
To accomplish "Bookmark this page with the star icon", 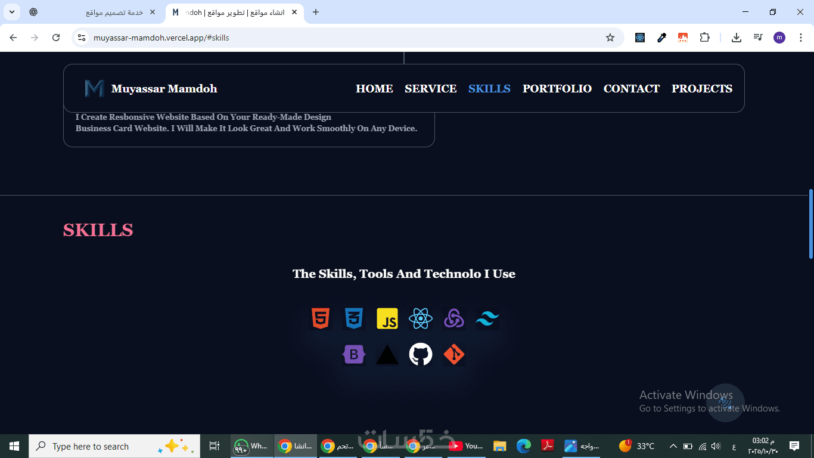I will click(x=610, y=38).
